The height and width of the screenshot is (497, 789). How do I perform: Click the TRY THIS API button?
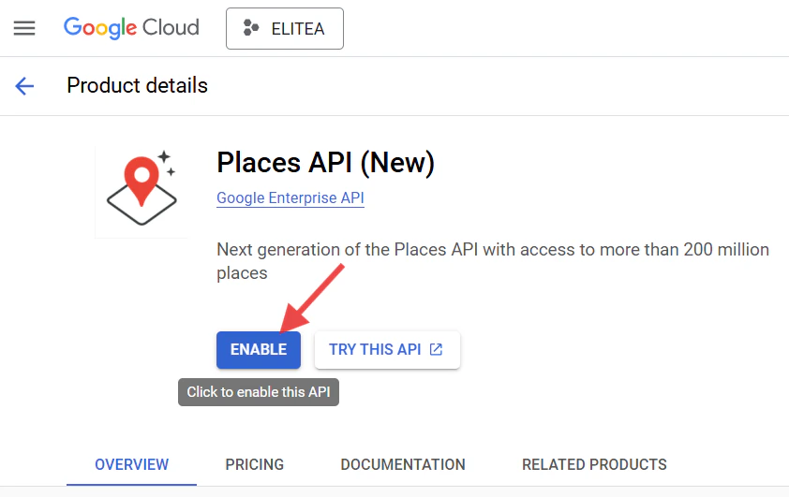tap(387, 350)
